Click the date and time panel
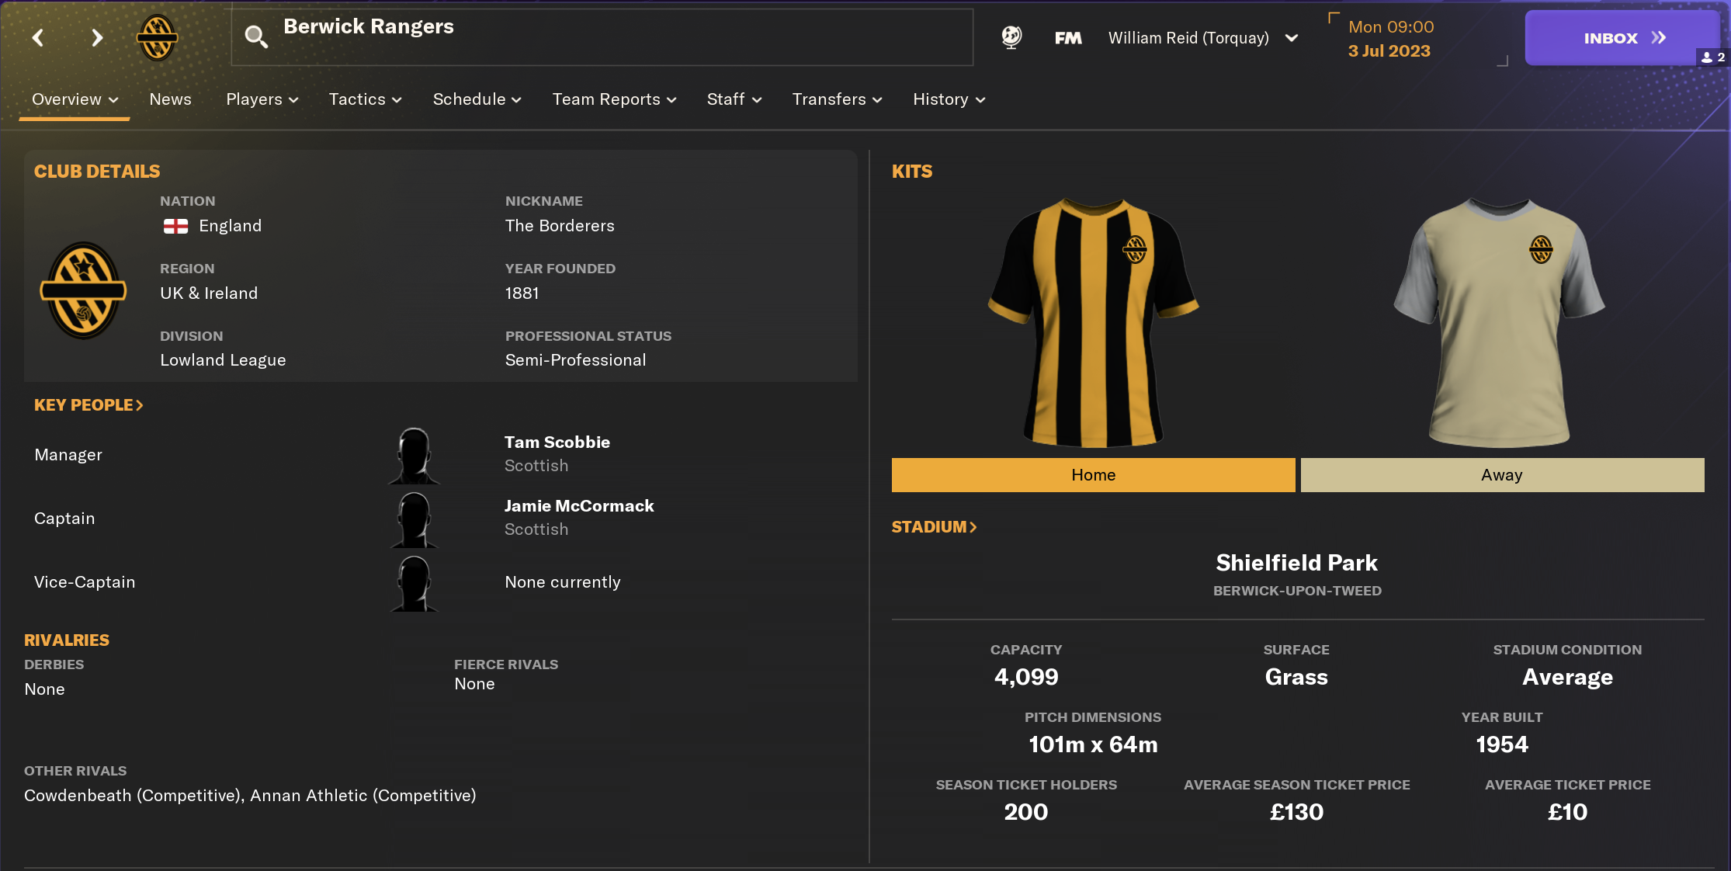Viewport: 1731px width, 871px height. tap(1417, 39)
